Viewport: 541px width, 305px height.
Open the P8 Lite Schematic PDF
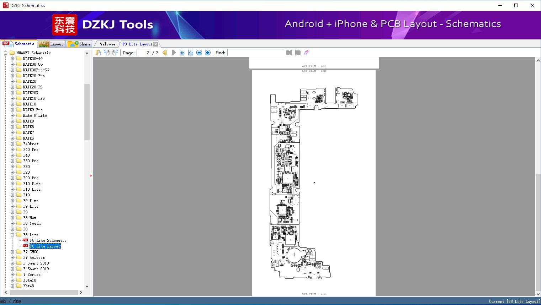click(x=48, y=240)
